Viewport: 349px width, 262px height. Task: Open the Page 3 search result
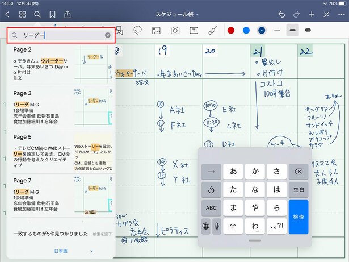[x=62, y=108]
